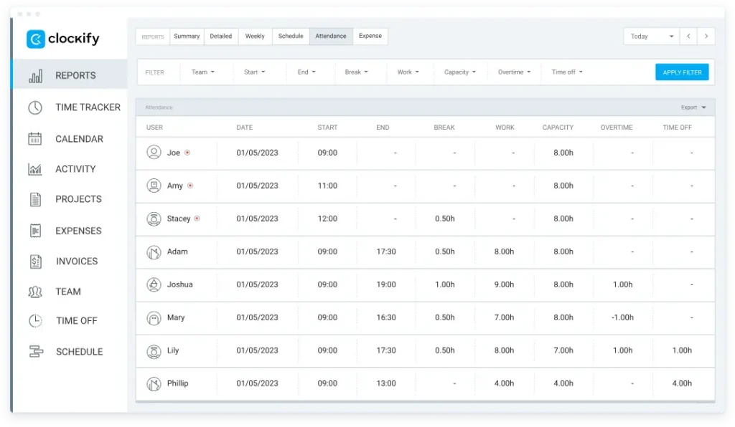
Task: Open Invoices from the sidebar
Action: click(x=34, y=261)
